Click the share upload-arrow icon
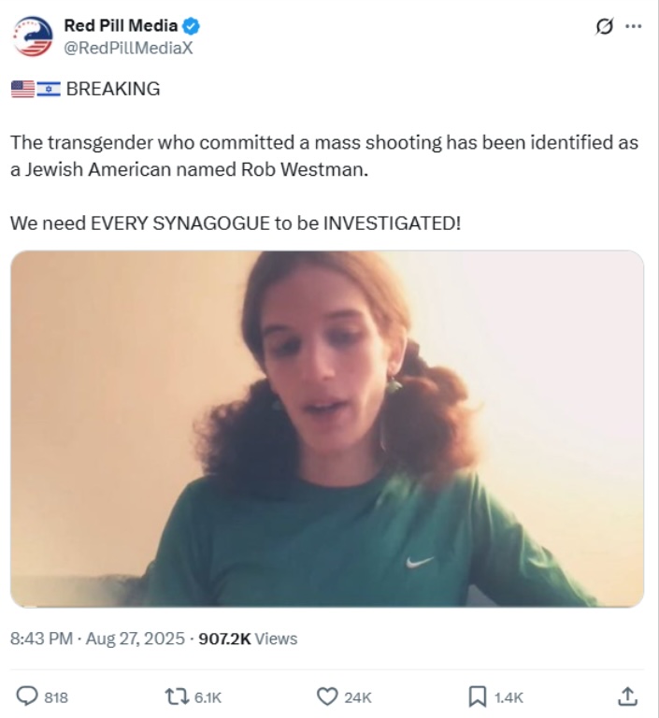Viewport: 659px width, 718px height. pos(627,696)
